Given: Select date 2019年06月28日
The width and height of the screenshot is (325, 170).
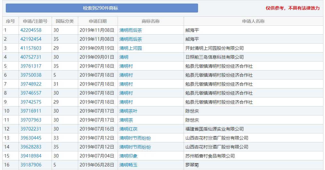Looking at the screenshot, I should pos(97,165).
